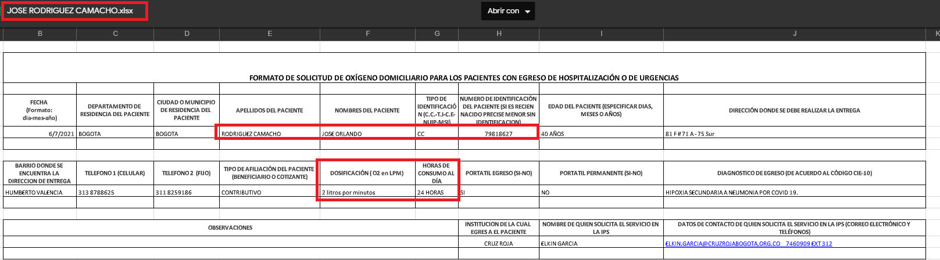Click the CIUDAD O MUNICIPIO DE RESIDENCIA header
Screen dimensions: 940x260
(x=187, y=110)
